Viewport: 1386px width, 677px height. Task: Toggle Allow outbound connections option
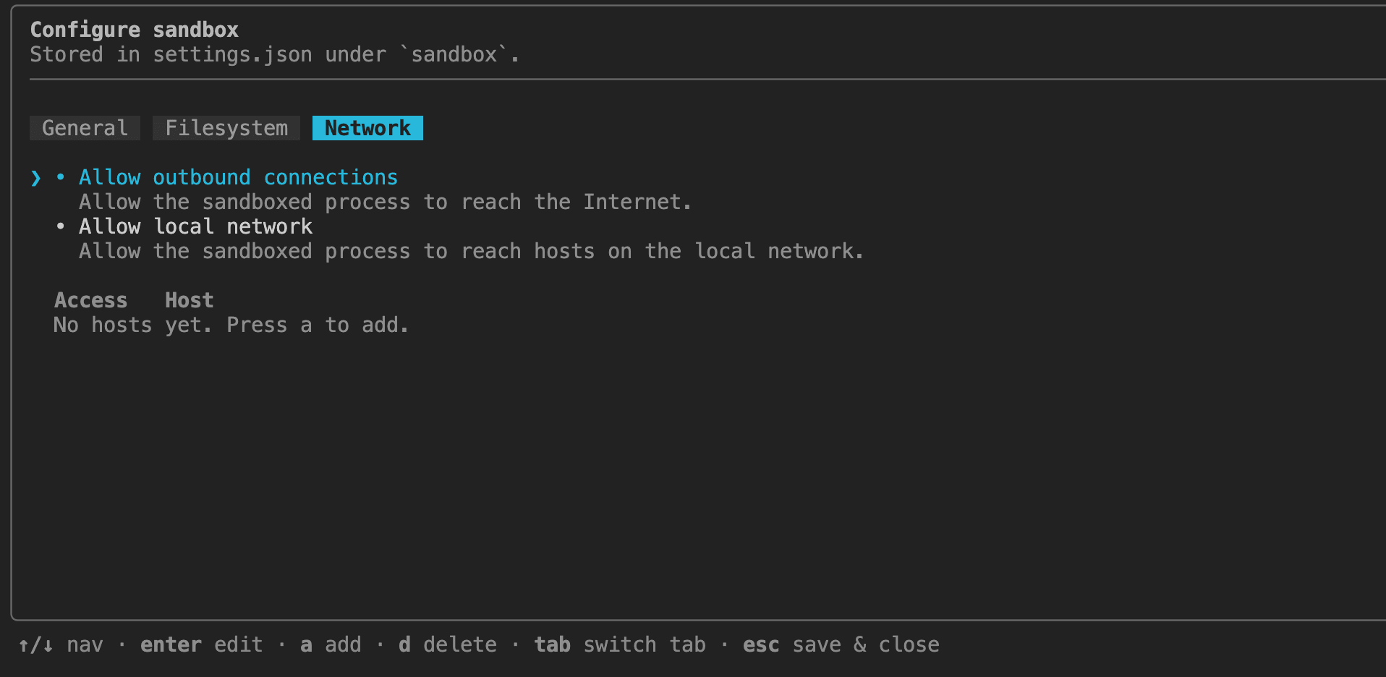click(238, 177)
